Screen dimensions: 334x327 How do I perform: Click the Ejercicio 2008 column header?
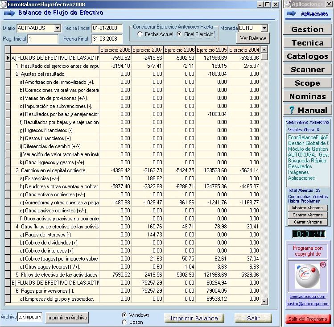point(115,50)
